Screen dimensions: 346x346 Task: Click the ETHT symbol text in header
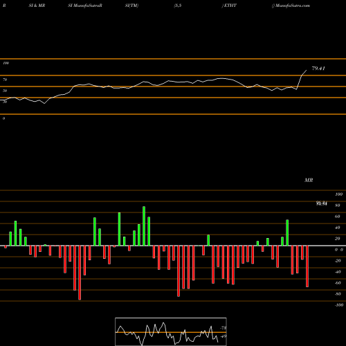[230, 6]
